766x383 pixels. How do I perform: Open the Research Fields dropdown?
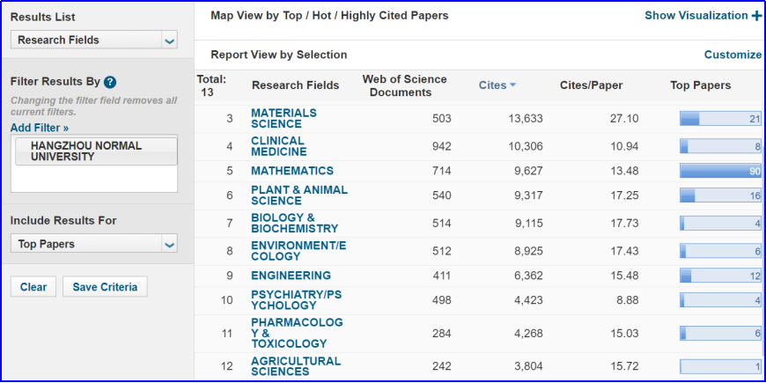tap(170, 40)
